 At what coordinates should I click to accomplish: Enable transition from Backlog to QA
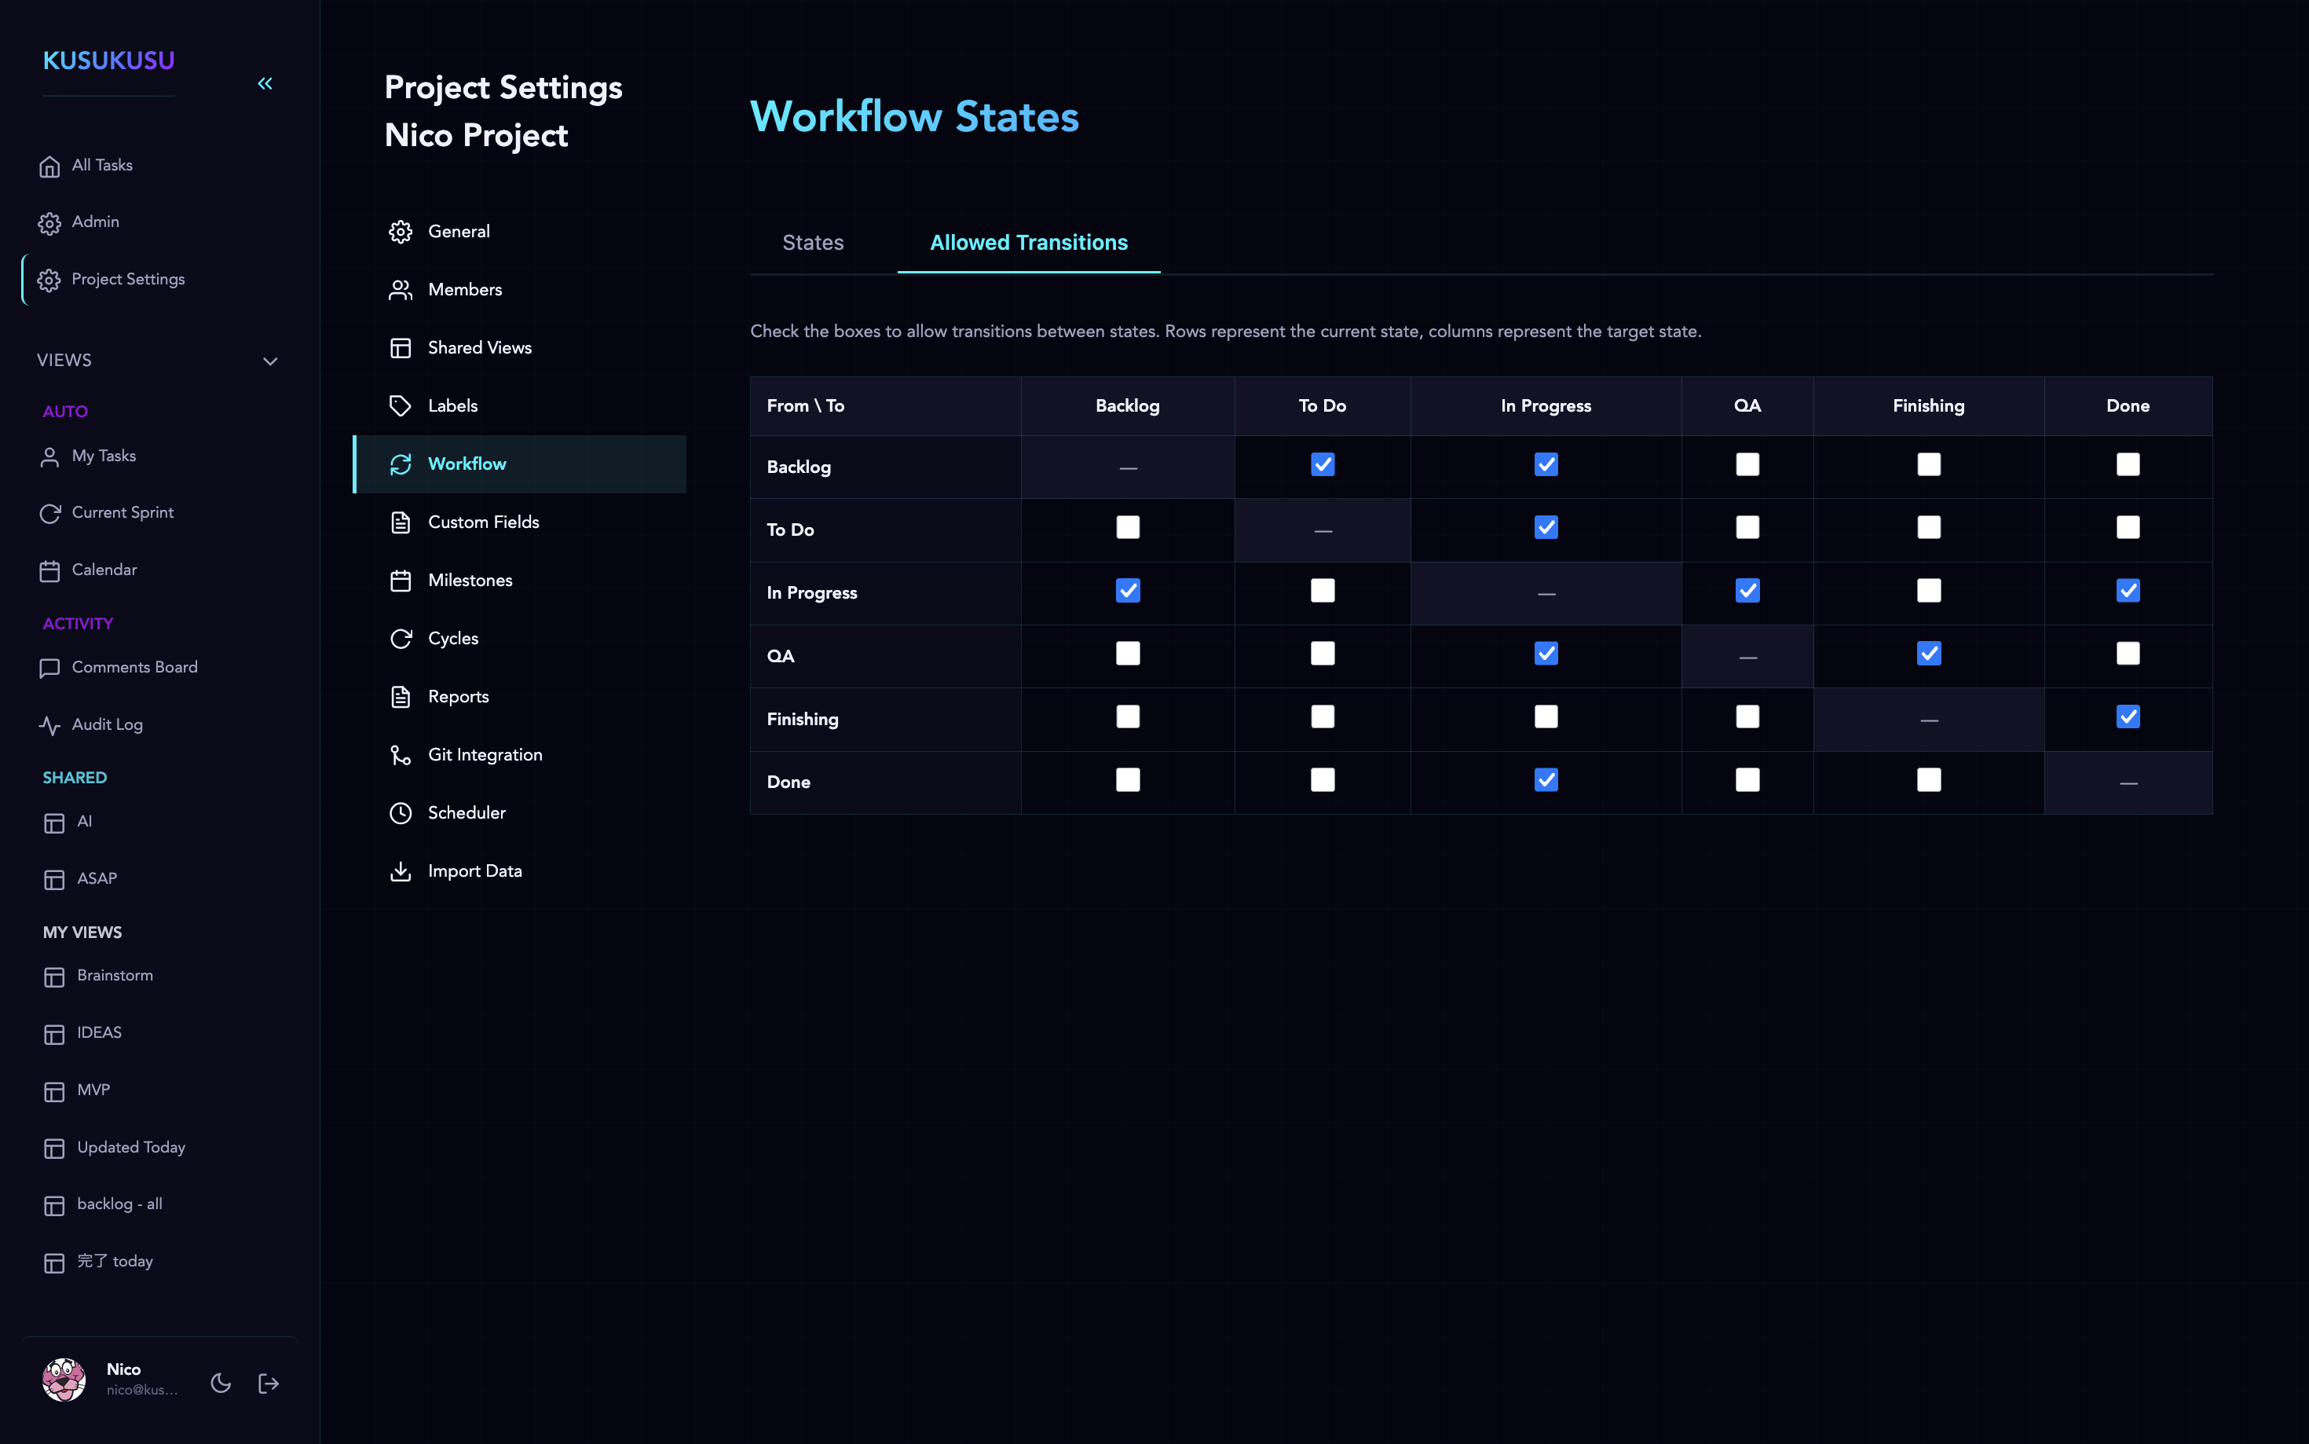[x=1747, y=464]
